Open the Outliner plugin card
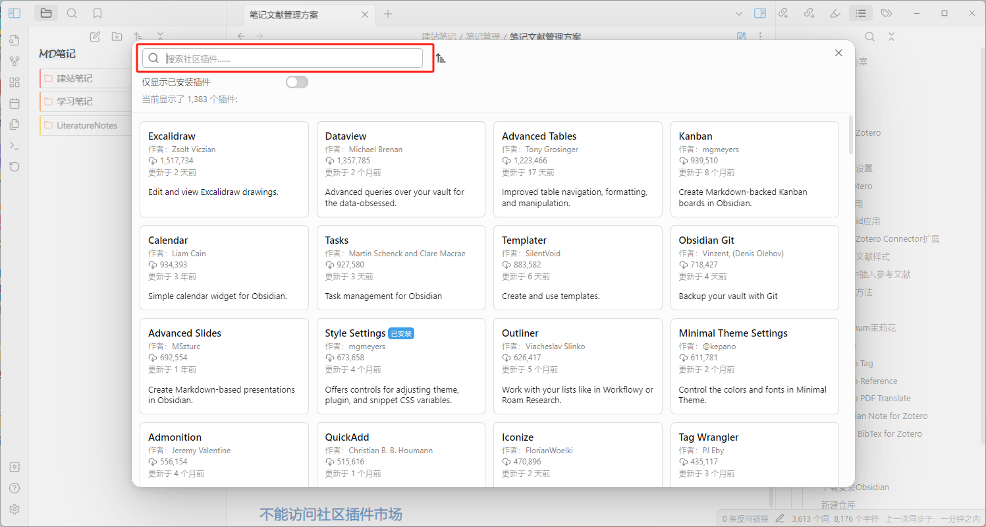The height and width of the screenshot is (527, 986). click(x=578, y=366)
